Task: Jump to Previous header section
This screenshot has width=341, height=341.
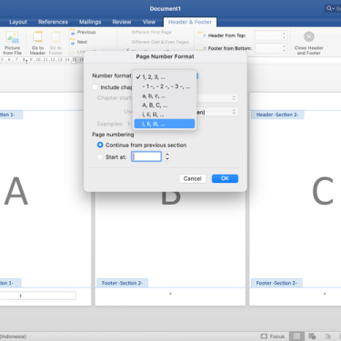Action: pyautogui.click(x=83, y=32)
